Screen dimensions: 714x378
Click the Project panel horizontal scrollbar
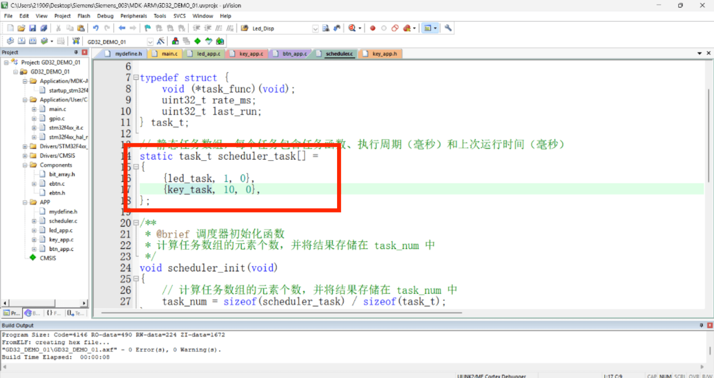44,303
